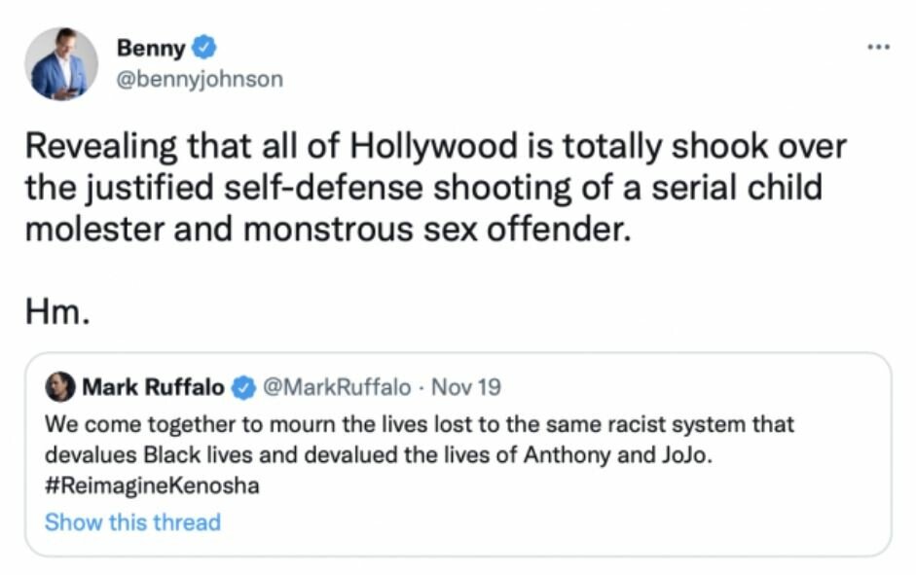Open the Nov 19 timestamp
The height and width of the screenshot is (575, 916).
465,387
